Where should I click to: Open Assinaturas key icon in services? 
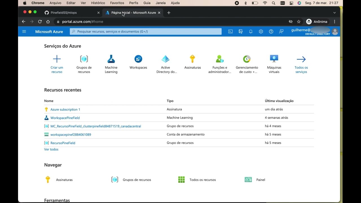[x=193, y=59]
